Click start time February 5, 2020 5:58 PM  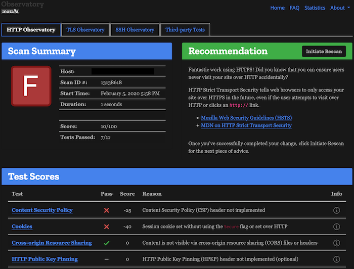coord(130,94)
